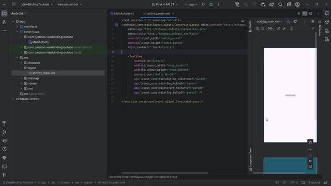
Task: Collapse the kotlin+java folder
Action: coord(17,32)
